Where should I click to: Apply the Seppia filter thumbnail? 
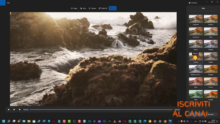[211, 57]
